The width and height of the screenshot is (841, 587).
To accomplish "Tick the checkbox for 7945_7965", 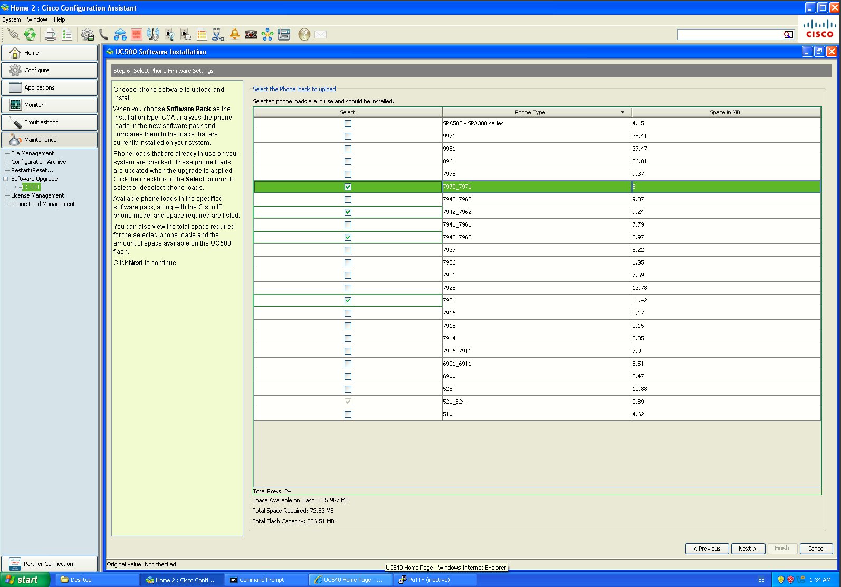I will coord(348,199).
